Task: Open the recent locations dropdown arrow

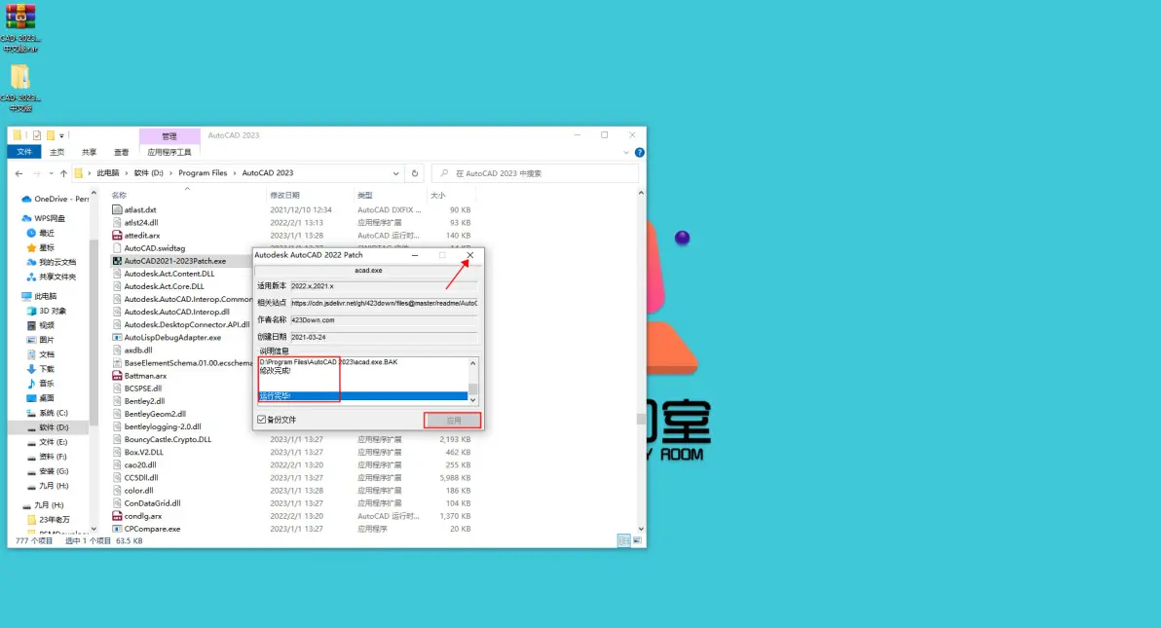Action: pyautogui.click(x=50, y=173)
